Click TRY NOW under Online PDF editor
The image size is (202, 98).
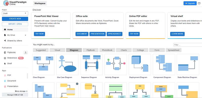pyautogui.click(x=134, y=34)
